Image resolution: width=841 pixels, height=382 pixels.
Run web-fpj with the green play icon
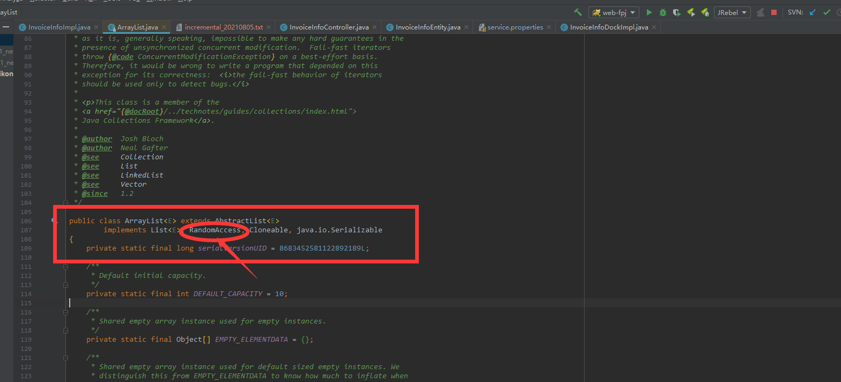(x=649, y=12)
